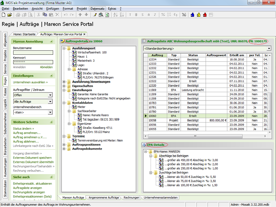Click the blue puzzle piece icon

click(192, 15)
